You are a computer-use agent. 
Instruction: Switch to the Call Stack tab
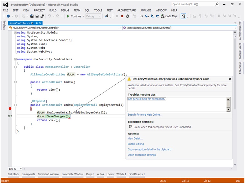point(13,174)
